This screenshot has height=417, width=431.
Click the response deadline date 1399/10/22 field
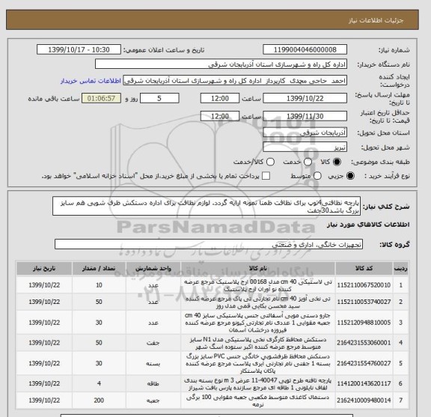[x=305, y=98]
